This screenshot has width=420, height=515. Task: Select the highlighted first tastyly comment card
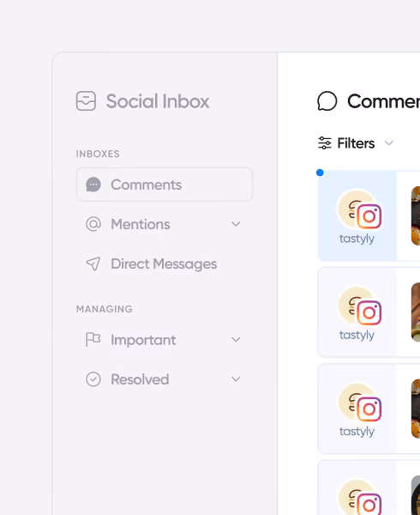[369, 215]
